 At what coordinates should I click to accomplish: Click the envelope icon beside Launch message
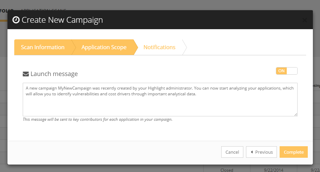coord(25,74)
